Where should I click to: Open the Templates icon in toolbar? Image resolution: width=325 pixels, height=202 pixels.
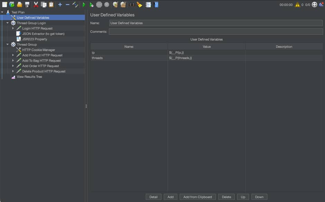click(x=12, y=4)
